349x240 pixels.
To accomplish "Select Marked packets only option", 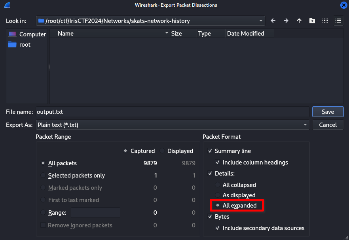I will click(x=43, y=188).
